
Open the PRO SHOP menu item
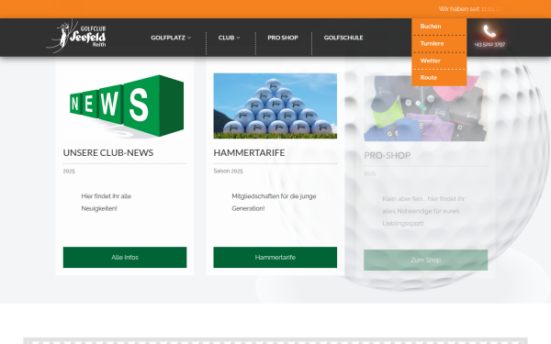pyautogui.click(x=283, y=38)
